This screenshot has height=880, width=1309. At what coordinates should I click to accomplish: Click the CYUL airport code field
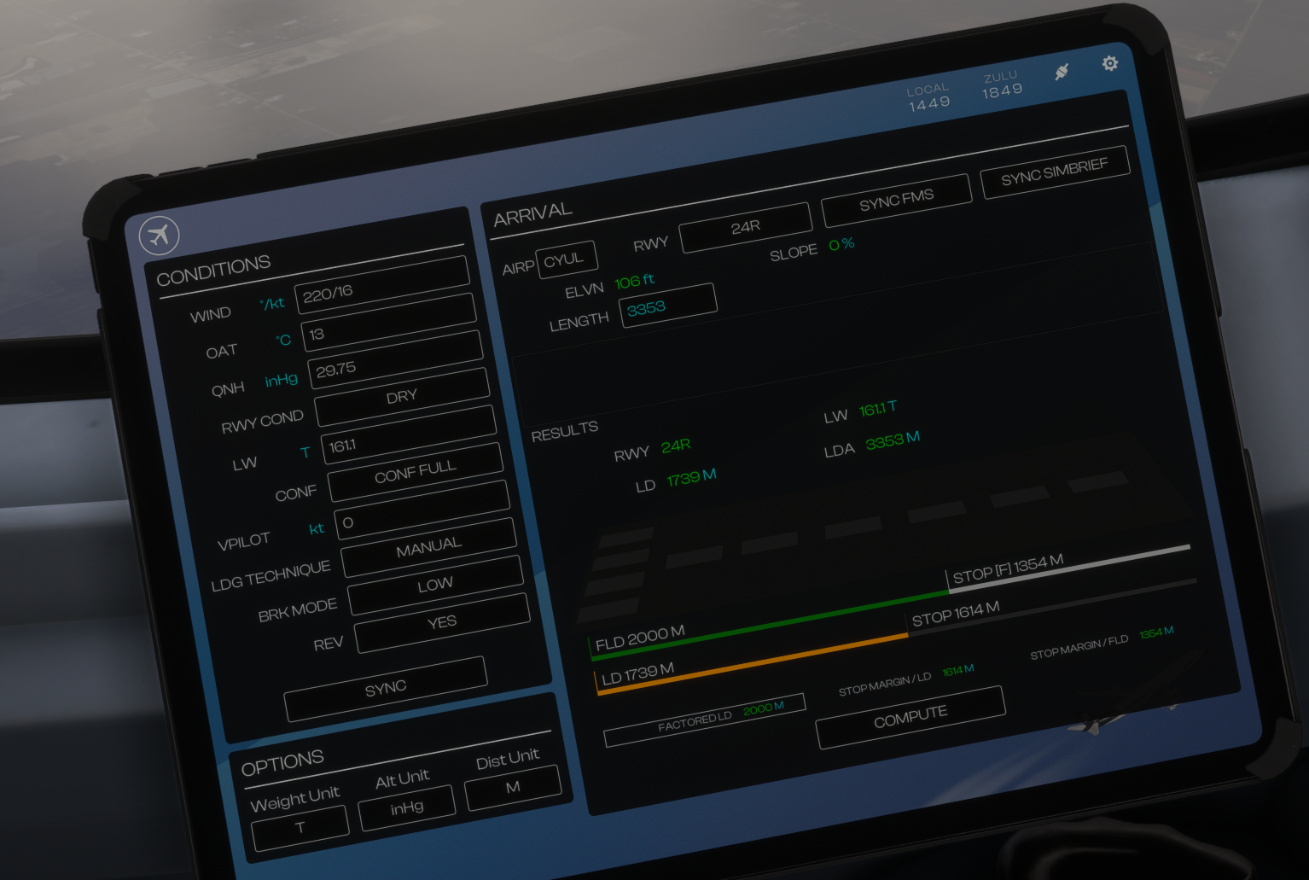coord(565,259)
